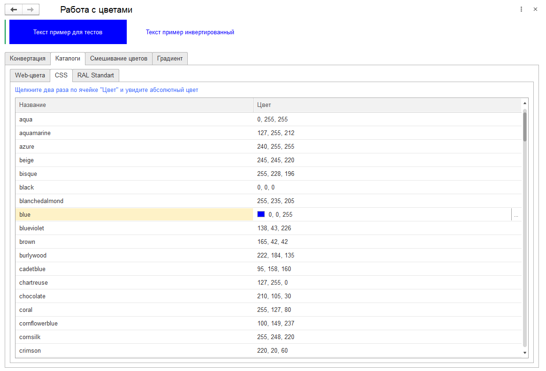
Task: Open the three-dot more options menu
Action: [521, 9]
